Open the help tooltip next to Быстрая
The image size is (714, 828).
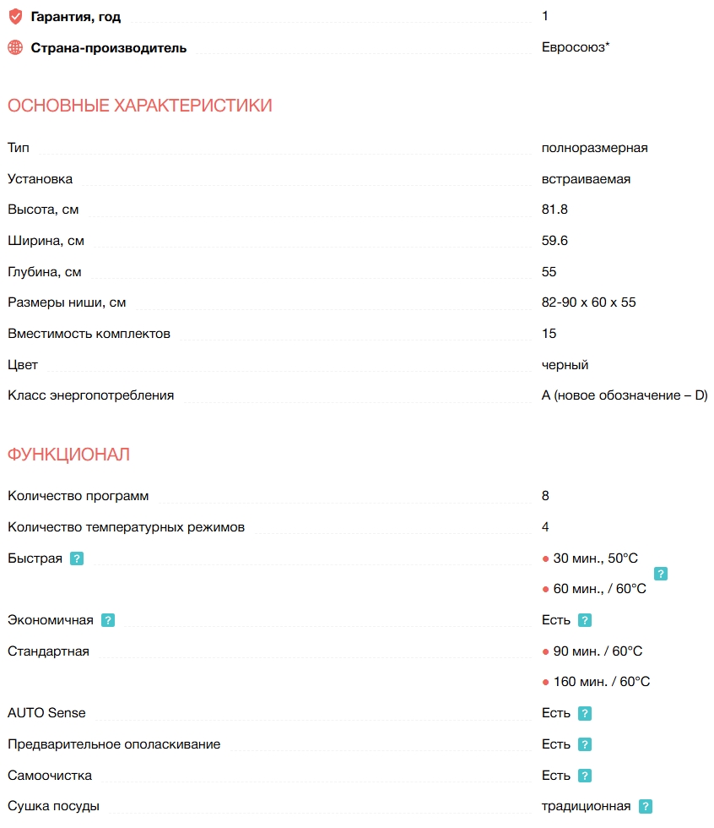point(77,558)
